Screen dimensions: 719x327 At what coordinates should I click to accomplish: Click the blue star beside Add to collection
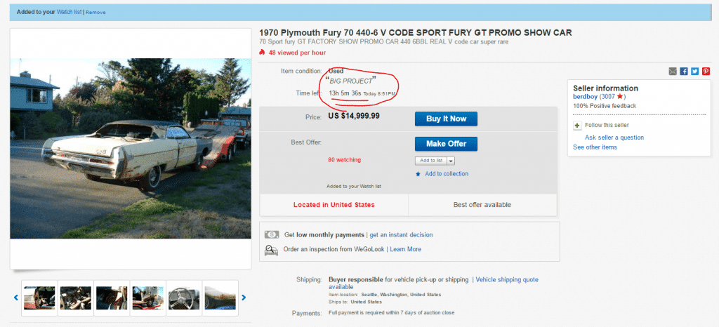[418, 174]
